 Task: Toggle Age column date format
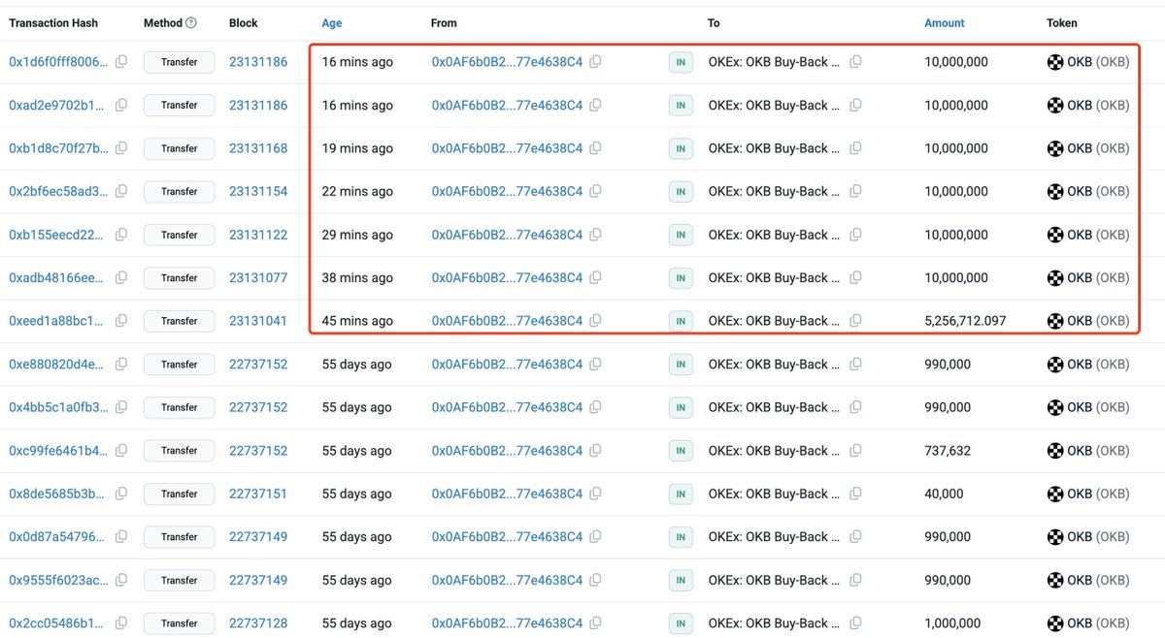click(332, 23)
